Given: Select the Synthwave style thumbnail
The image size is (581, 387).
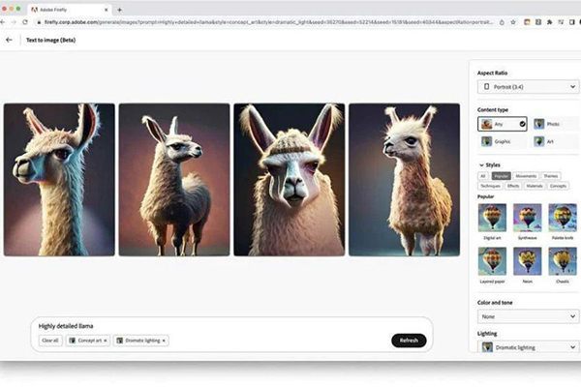Looking at the screenshot, I should coord(528,217).
